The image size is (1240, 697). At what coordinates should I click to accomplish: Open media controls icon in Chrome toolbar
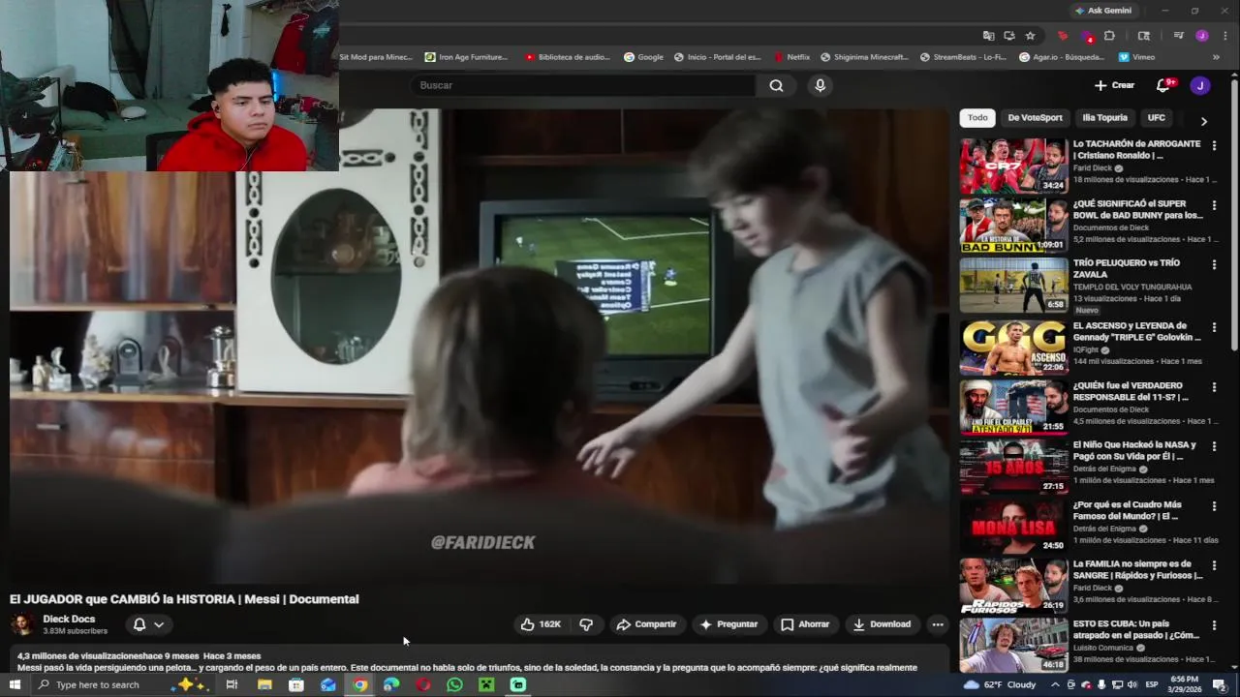1178,36
